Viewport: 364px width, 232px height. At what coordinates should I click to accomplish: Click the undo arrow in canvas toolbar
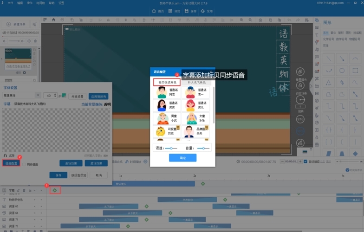point(289,20)
